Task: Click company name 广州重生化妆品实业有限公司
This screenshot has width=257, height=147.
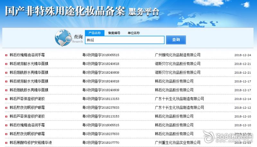Action: pyautogui.click(x=178, y=142)
